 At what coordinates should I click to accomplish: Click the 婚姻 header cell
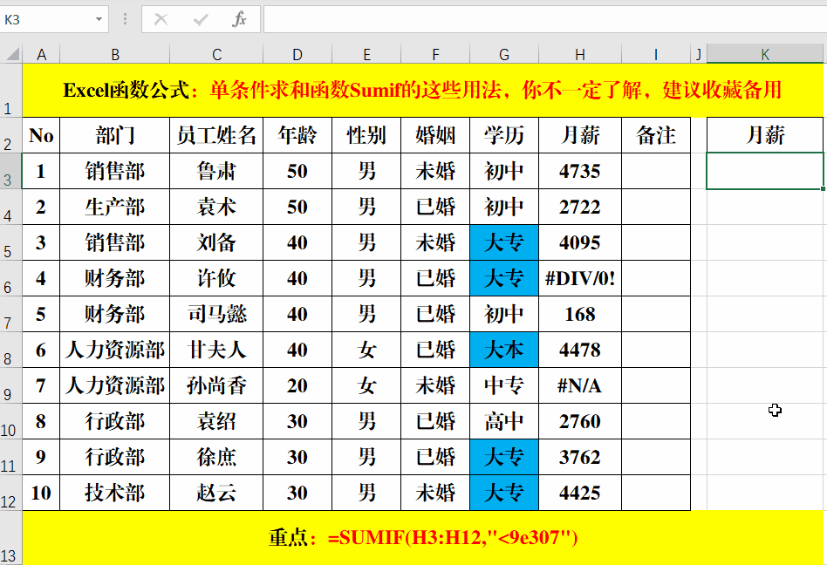pyautogui.click(x=435, y=135)
